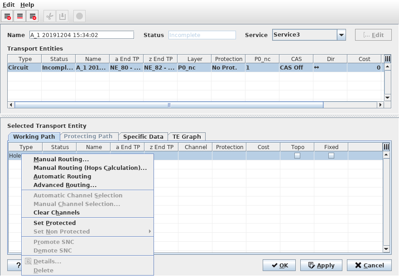Switch to the TE Graph tab
399x276 pixels.
[x=187, y=136]
